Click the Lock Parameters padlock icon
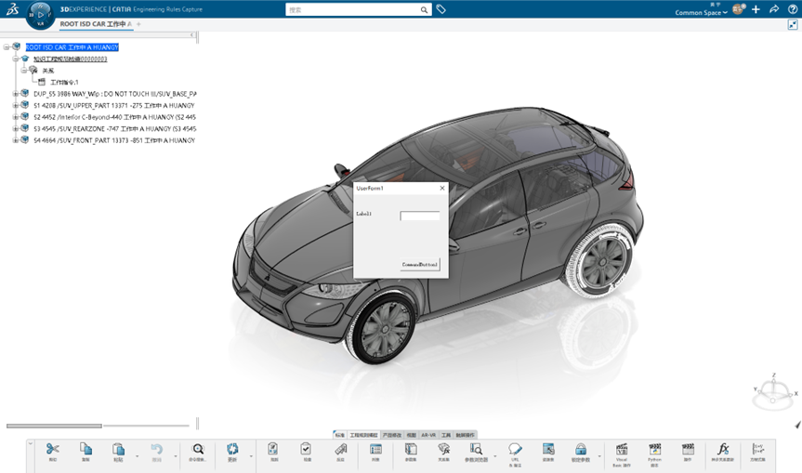The width and height of the screenshot is (802, 473). click(581, 449)
